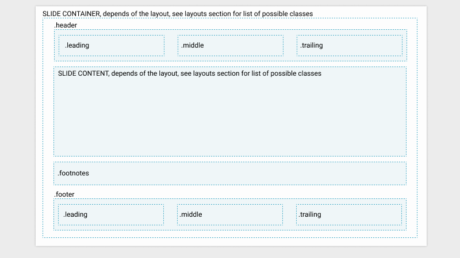This screenshot has width=460, height=258.
Task: Click the .footnotes label text
Action: [x=74, y=173]
